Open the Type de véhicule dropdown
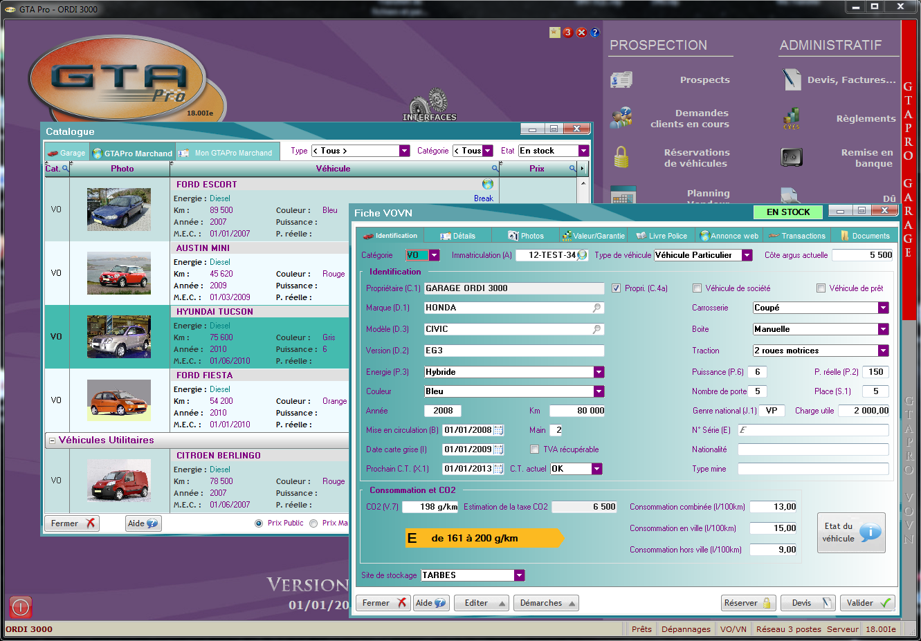This screenshot has width=921, height=641. [x=747, y=255]
